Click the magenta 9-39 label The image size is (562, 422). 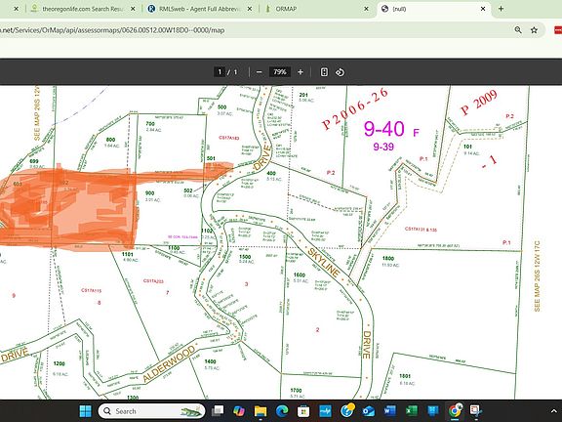(383, 147)
